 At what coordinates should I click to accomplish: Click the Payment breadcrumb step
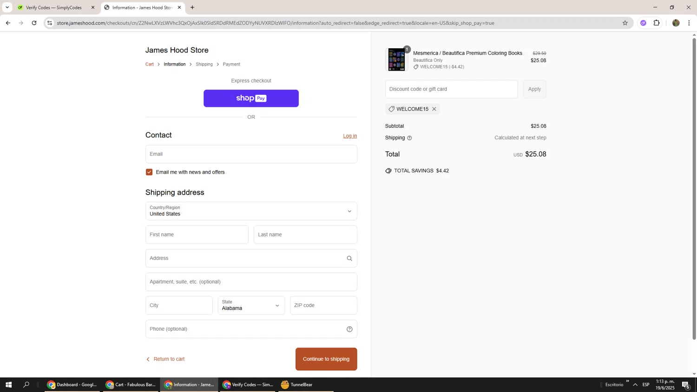click(231, 65)
